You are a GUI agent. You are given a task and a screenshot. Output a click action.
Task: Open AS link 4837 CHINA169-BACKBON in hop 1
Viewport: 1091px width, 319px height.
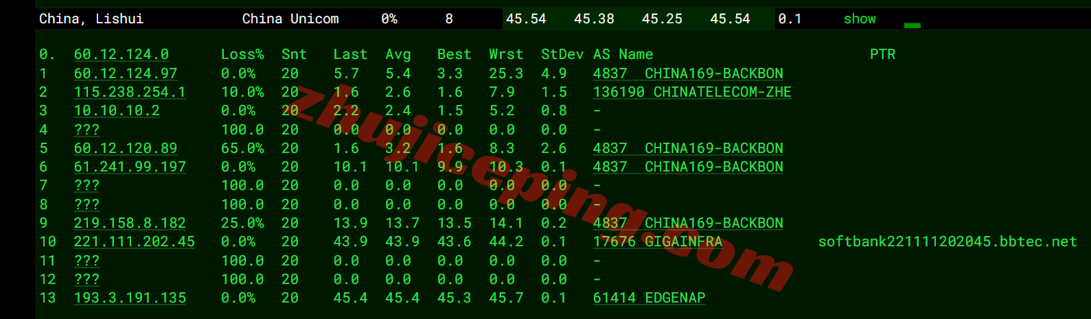(688, 73)
